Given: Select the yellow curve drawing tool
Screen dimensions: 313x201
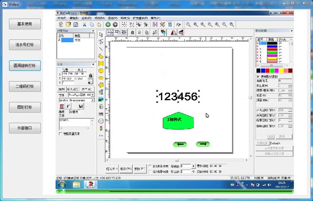Looking at the screenshot, I should coord(101,56).
